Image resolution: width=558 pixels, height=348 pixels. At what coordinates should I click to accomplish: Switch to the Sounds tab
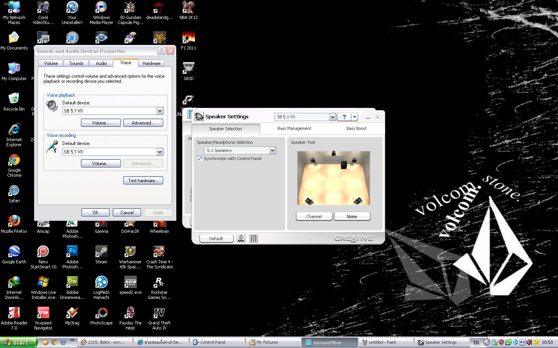pos(76,63)
